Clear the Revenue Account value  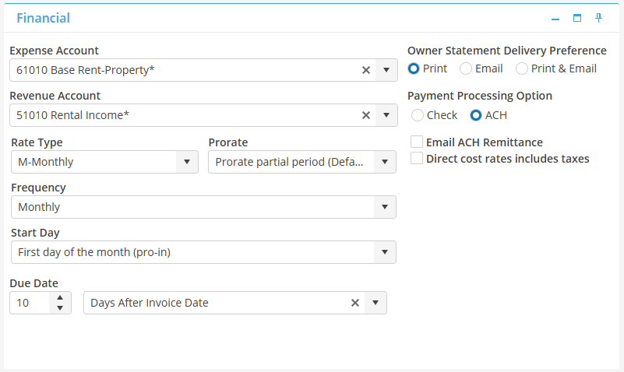366,115
